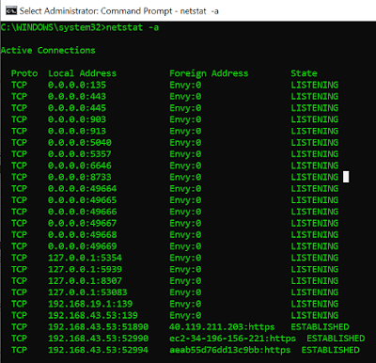Screen dimensions: 376x363
Task: Click the 'Active Connections' heading
Action: tap(48, 51)
